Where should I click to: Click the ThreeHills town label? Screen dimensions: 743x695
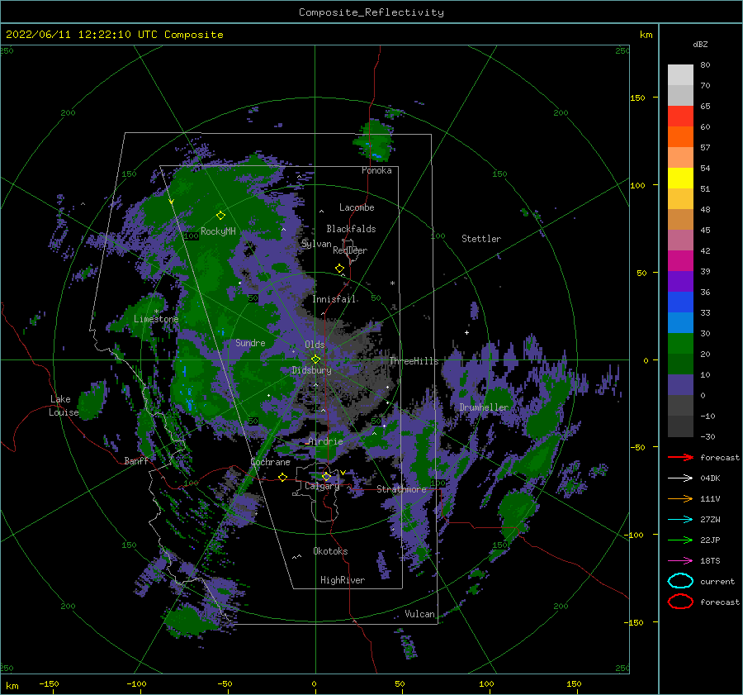pos(414,361)
